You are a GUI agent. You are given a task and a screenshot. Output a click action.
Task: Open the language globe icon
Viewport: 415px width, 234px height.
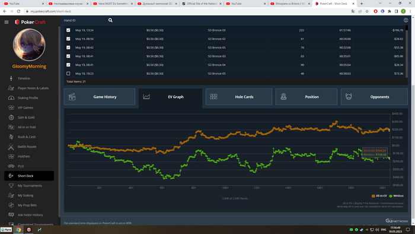[x=406, y=20]
